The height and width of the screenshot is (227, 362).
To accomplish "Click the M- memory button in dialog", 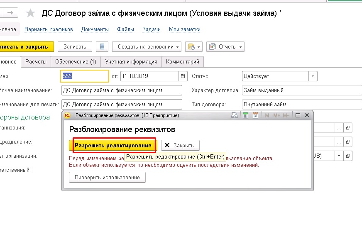I will [x=286, y=115].
